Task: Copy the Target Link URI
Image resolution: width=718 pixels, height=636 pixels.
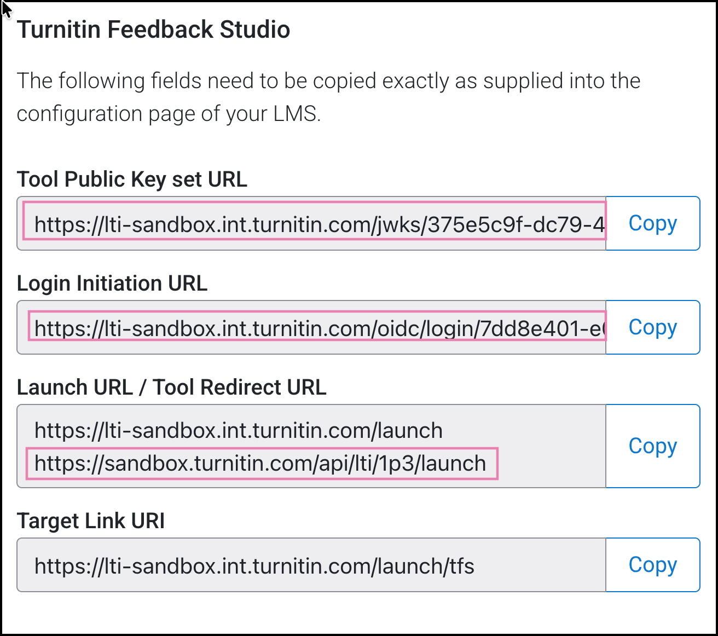Action: click(652, 565)
